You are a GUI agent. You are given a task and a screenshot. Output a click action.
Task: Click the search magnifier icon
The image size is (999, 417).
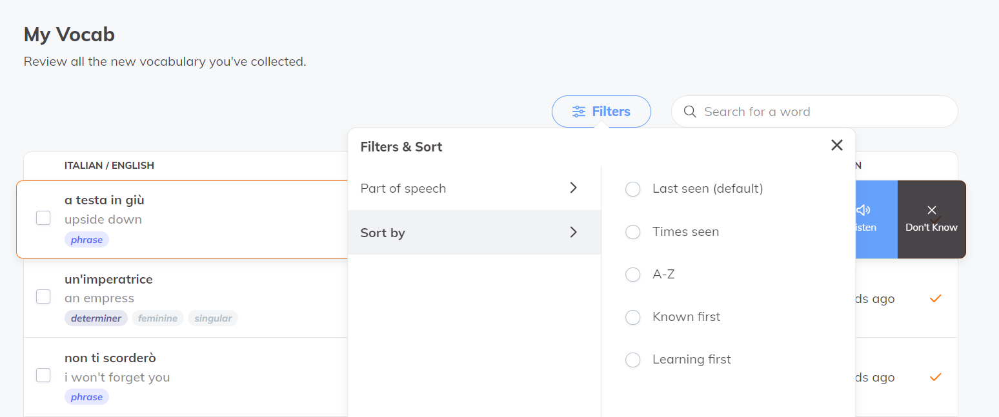click(690, 112)
